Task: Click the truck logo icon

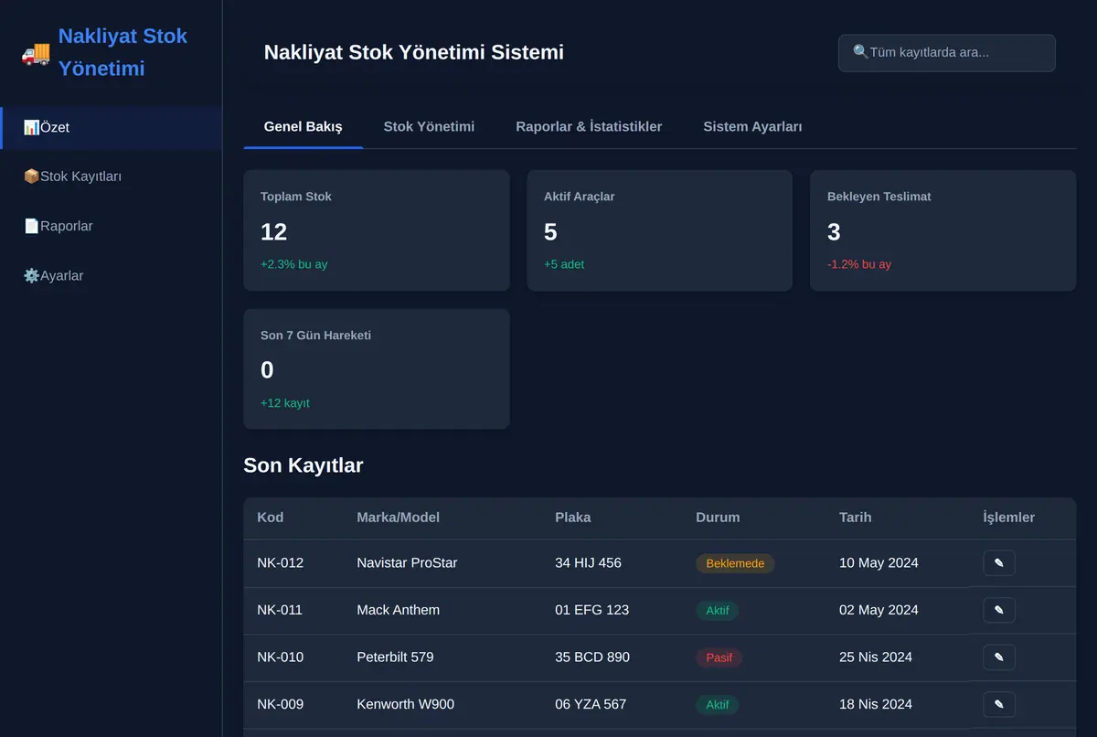Action: [x=36, y=53]
